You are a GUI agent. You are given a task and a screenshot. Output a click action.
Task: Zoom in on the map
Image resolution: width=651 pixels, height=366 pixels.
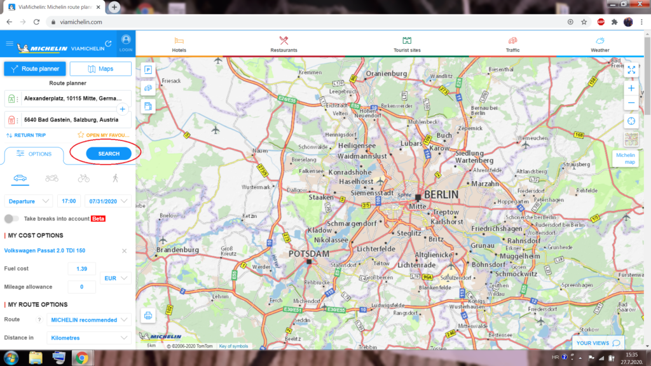[x=631, y=88]
